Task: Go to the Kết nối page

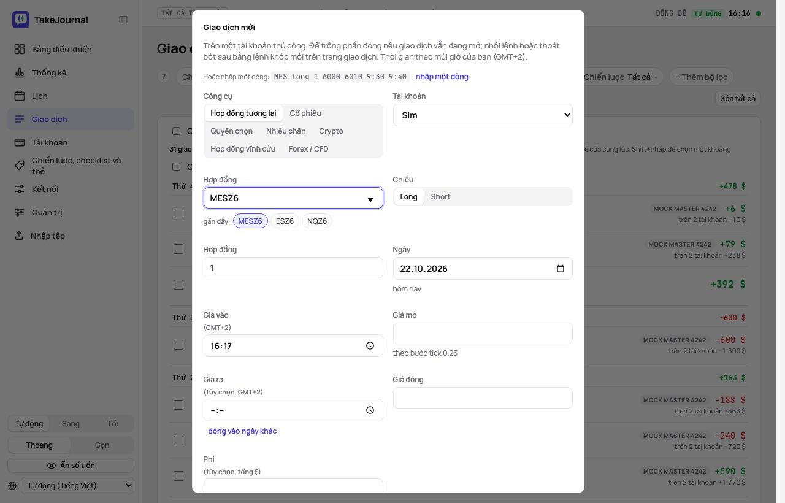Action: [x=71, y=189]
